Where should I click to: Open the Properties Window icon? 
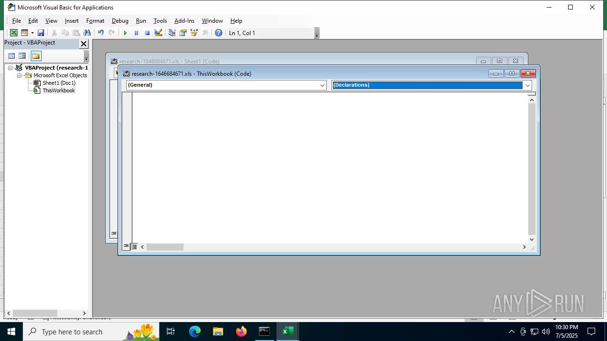tap(183, 33)
